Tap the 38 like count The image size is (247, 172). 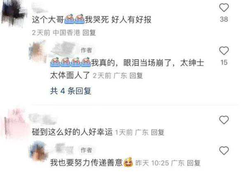pyautogui.click(x=224, y=19)
